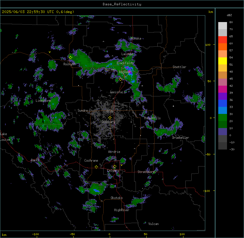Click the -30 value in dBZ legend
The width and height of the screenshot is (244, 238).
tap(232, 150)
